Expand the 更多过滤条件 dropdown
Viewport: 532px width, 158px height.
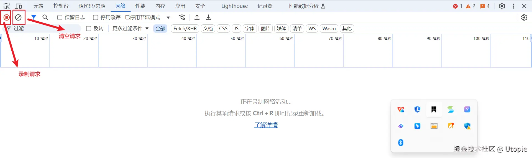click(131, 29)
